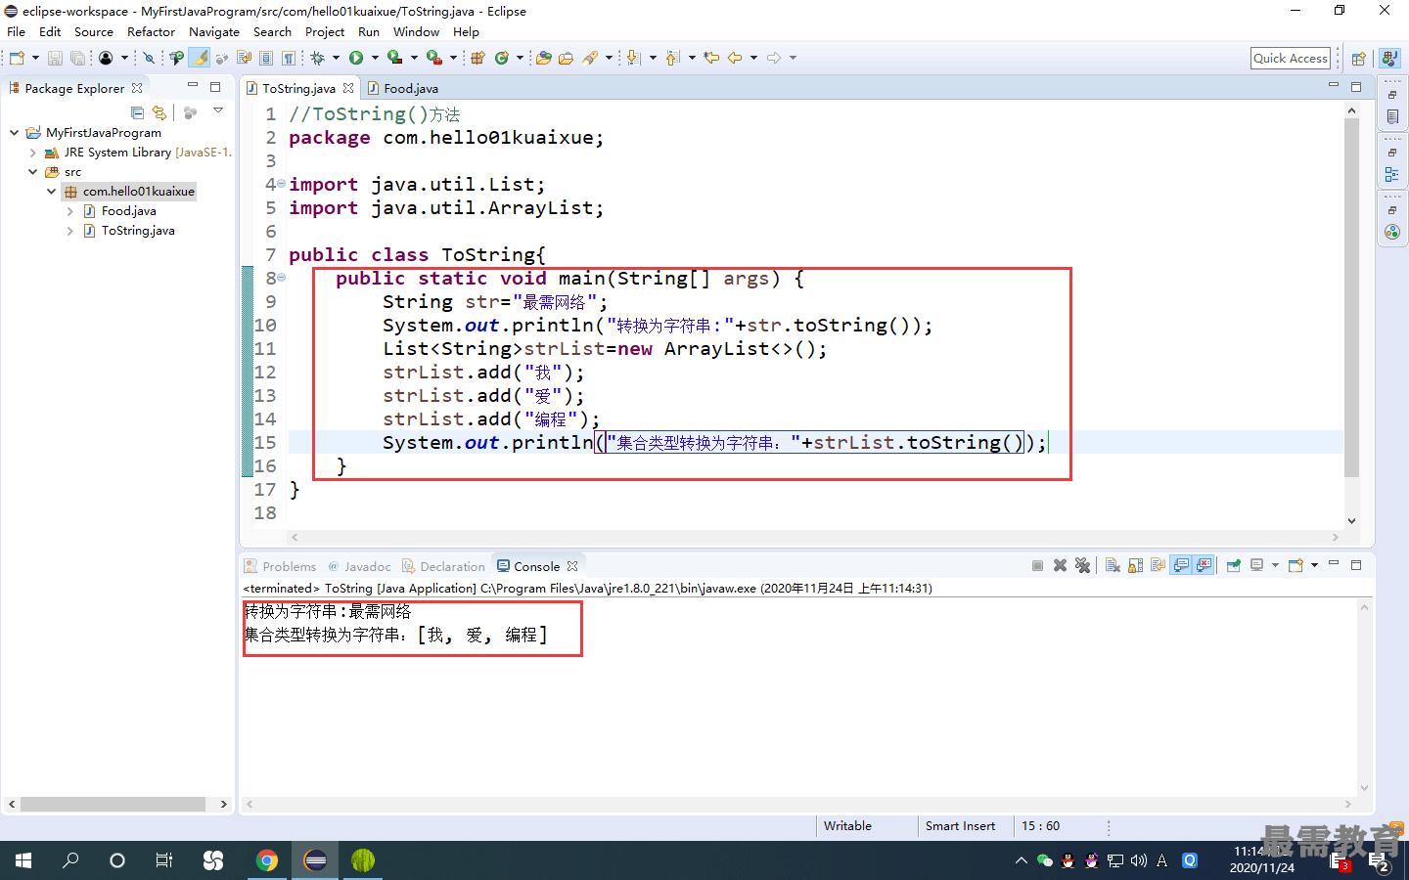
Task: Toggle Link with Editor in Package Explorer
Action: point(159,113)
